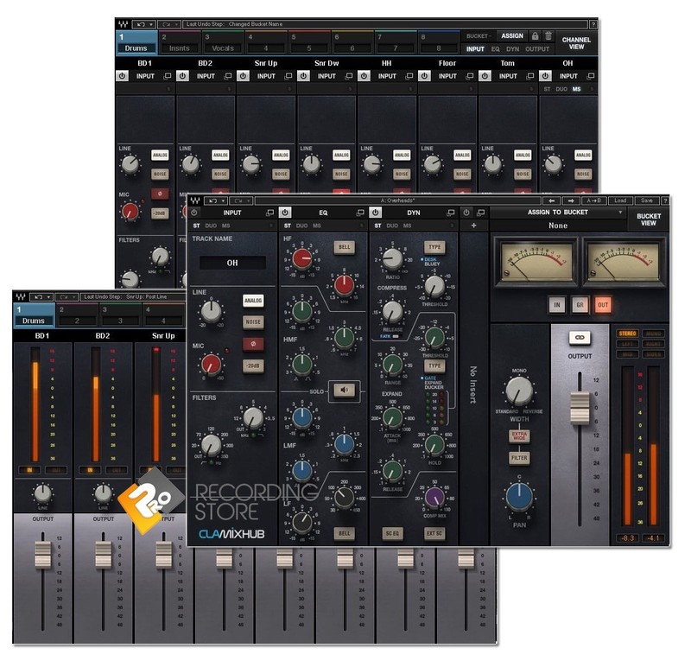Toggle Tom power button in bucket view

(485, 76)
